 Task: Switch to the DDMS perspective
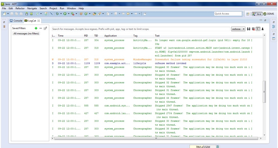pos(269,14)
